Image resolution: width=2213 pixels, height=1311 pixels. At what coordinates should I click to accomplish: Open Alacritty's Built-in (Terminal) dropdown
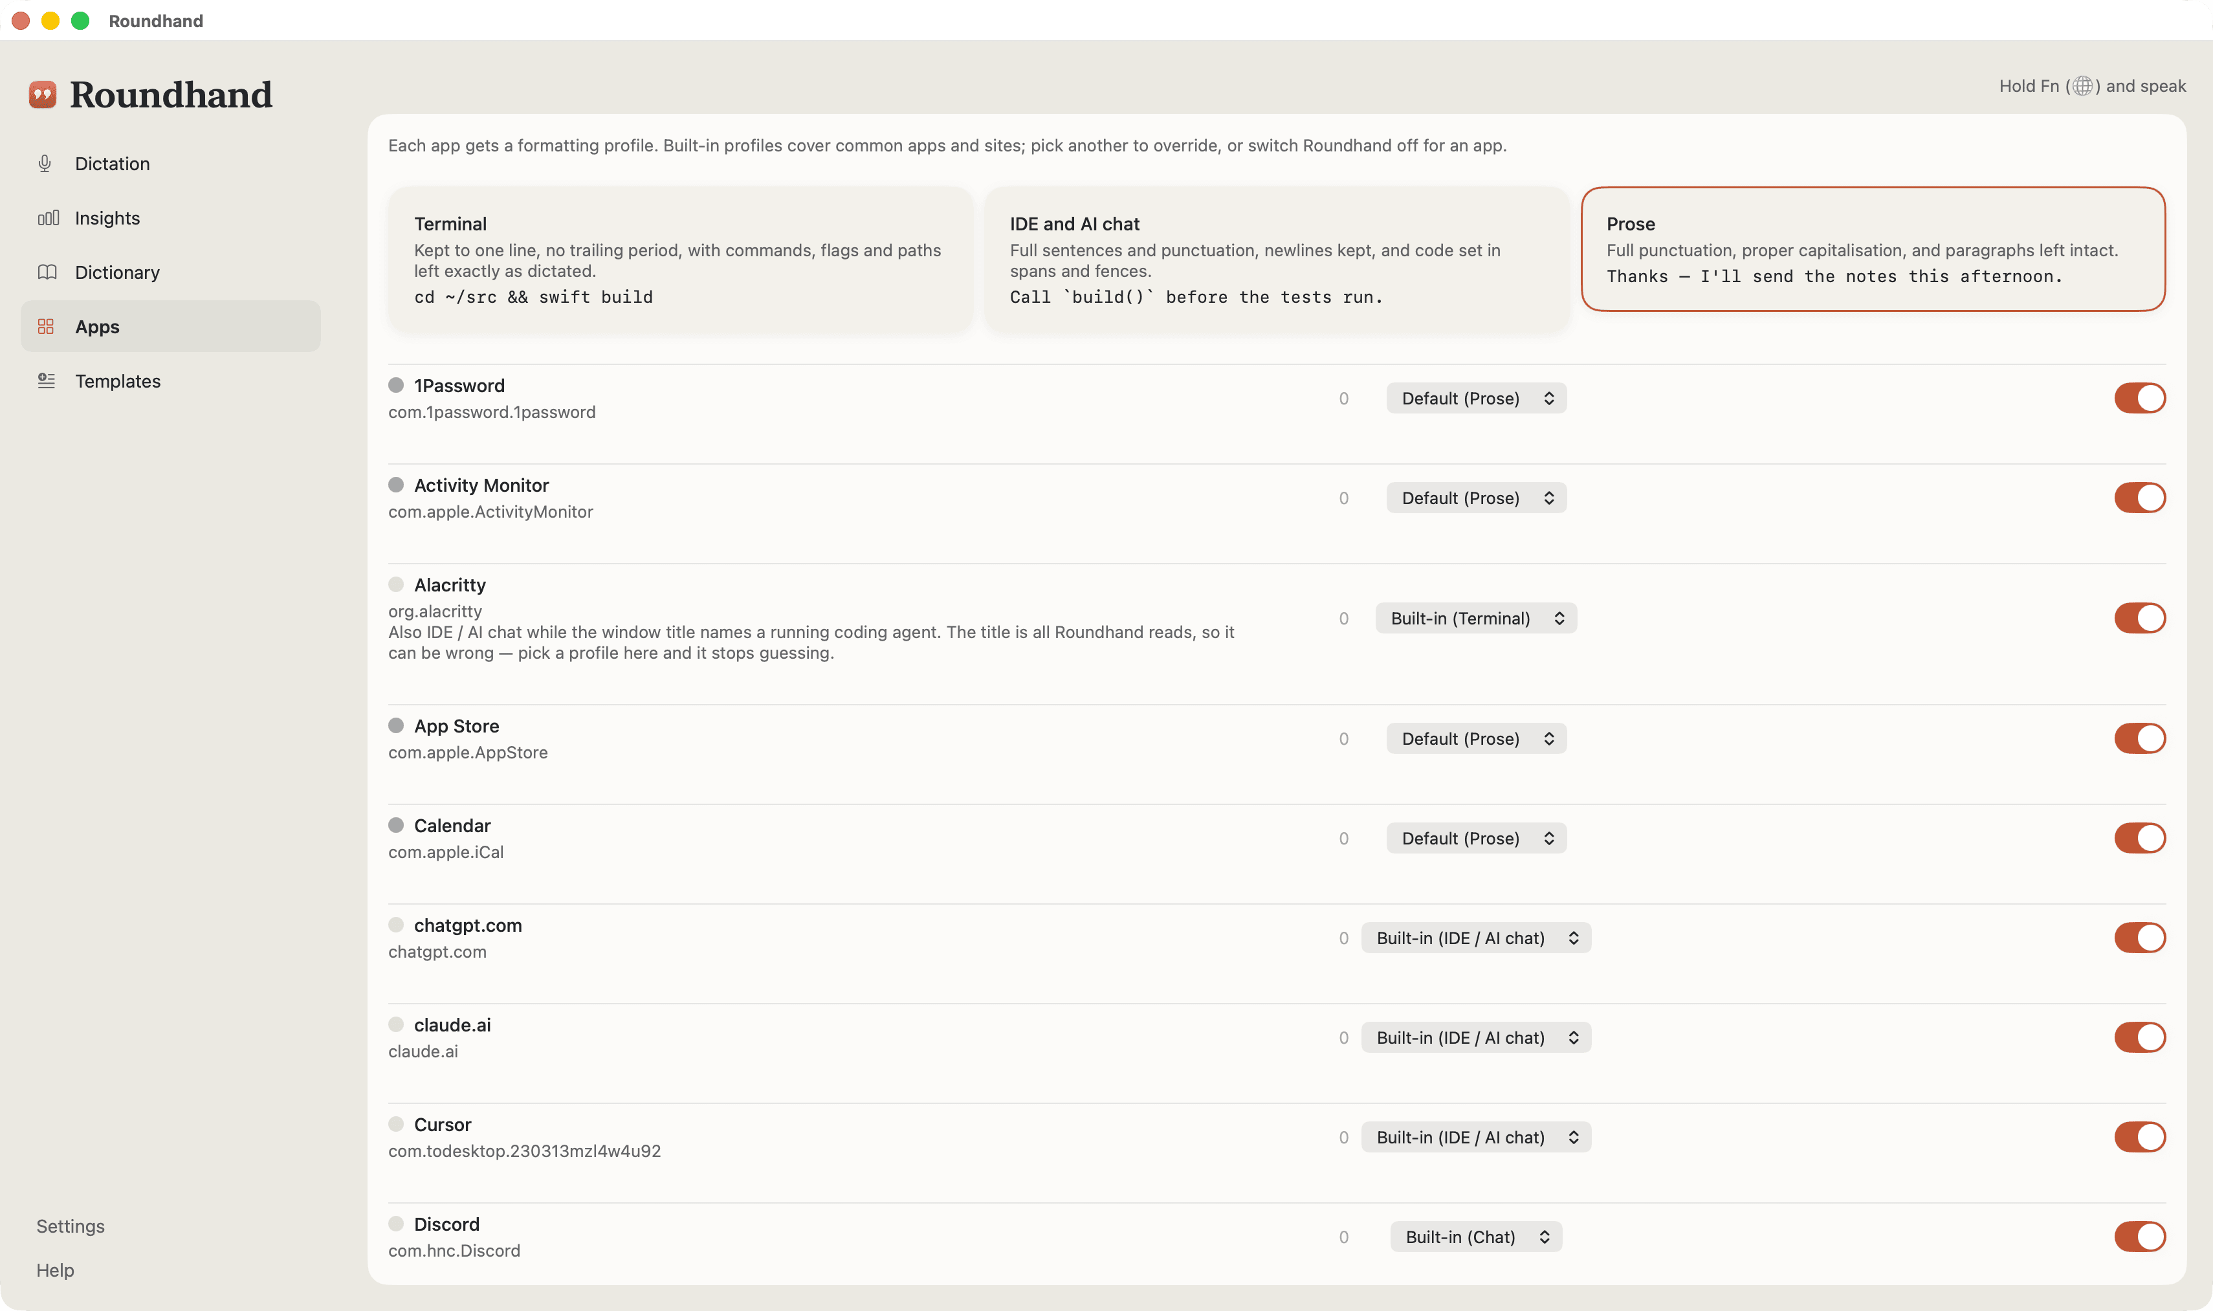(x=1476, y=619)
